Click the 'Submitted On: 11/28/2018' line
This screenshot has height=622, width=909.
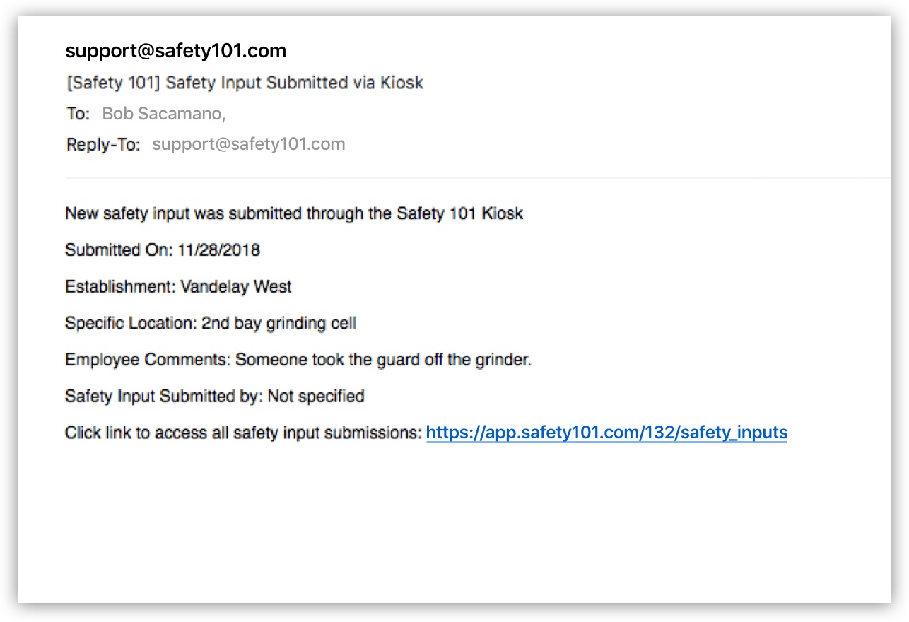[x=163, y=250]
